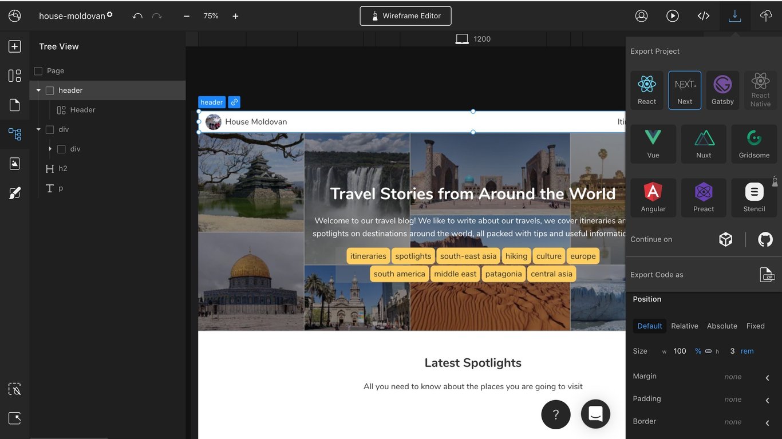
Task: Open the Wireframe Editor button
Action: pyautogui.click(x=405, y=16)
